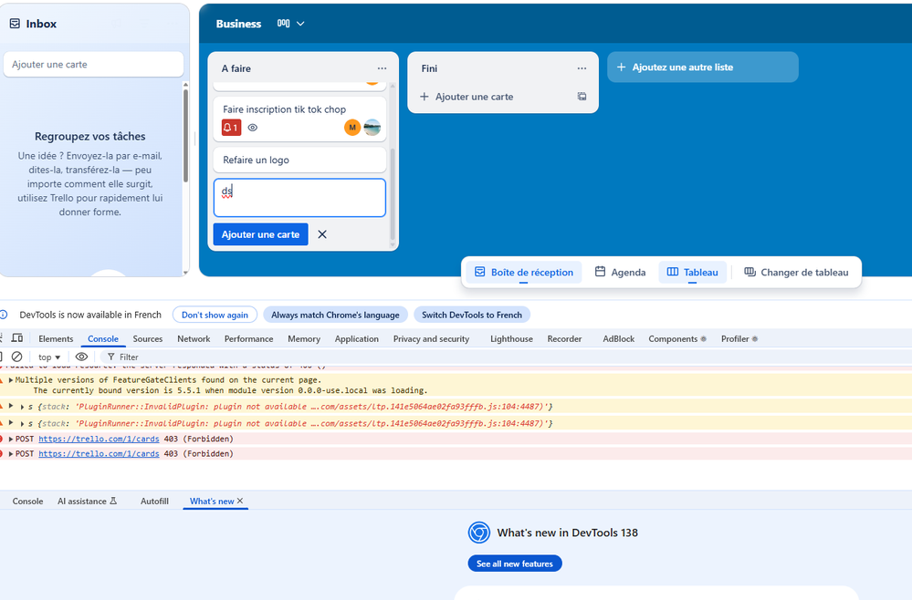The height and width of the screenshot is (600, 912).
Task: Open the Faire inscription tik tok chop card
Action: tap(299, 119)
